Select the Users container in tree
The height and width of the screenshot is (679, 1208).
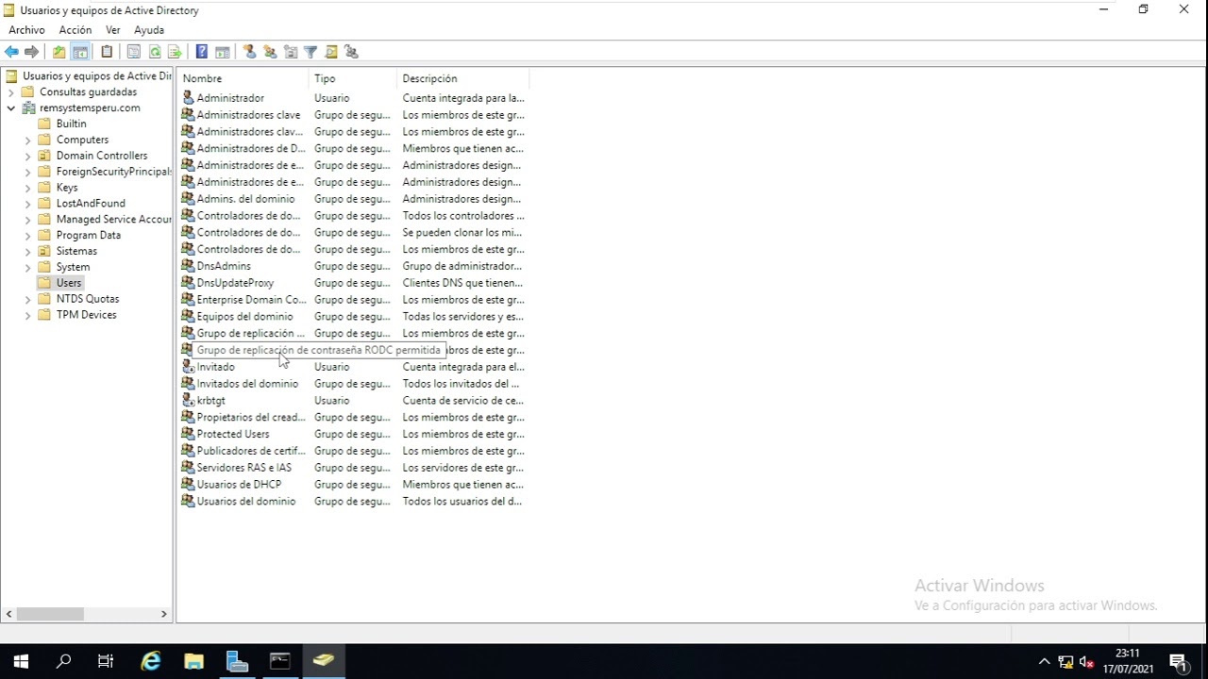69,283
